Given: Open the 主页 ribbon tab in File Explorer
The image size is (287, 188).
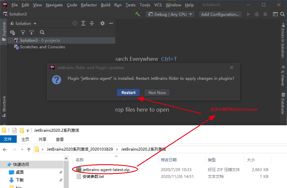Looking at the screenshot, I should point(25,139).
